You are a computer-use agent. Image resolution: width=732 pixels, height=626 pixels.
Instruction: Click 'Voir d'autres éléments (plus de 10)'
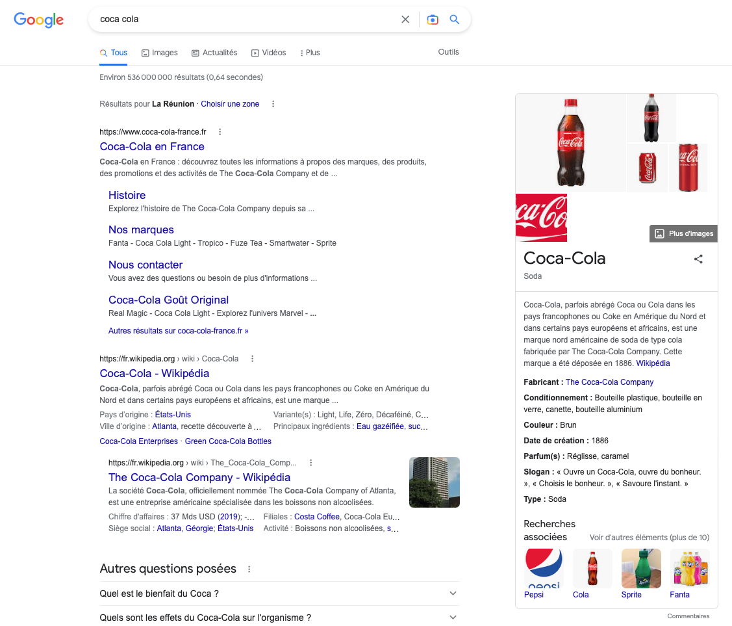(650, 537)
